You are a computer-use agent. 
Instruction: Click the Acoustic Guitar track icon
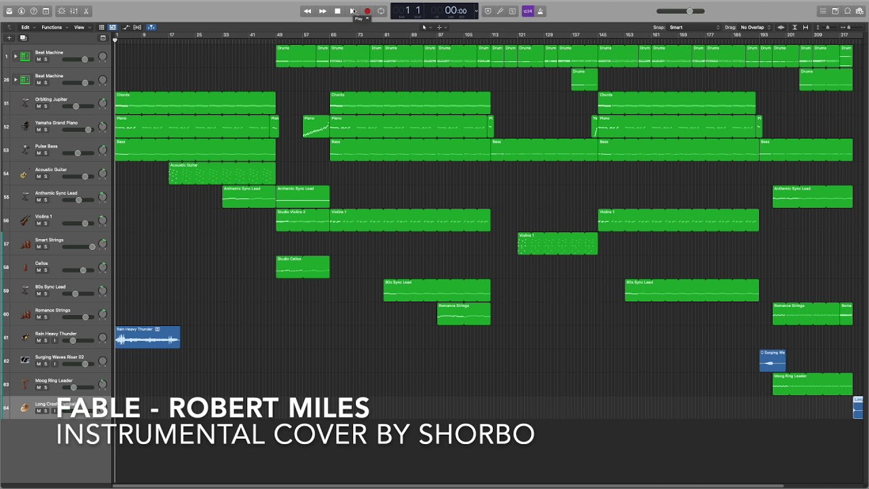[25, 173]
